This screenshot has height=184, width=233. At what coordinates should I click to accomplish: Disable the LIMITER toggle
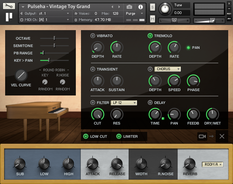point(119,136)
